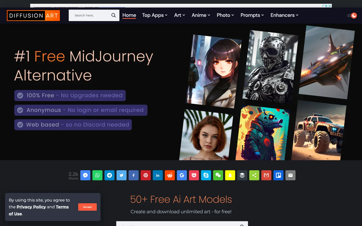
Task: Accept the cookie consent notice
Action: [x=87, y=207]
